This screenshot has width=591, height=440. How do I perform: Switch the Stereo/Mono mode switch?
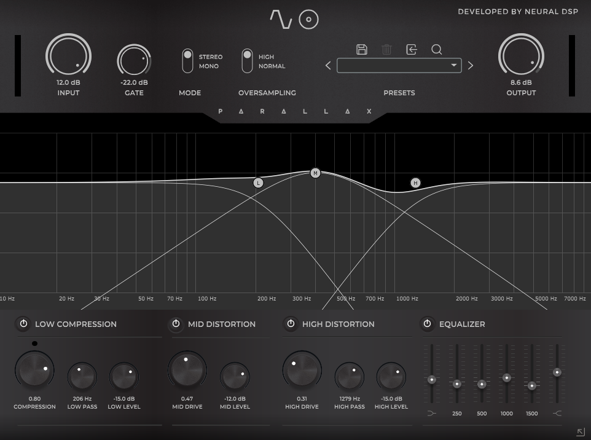click(x=187, y=61)
